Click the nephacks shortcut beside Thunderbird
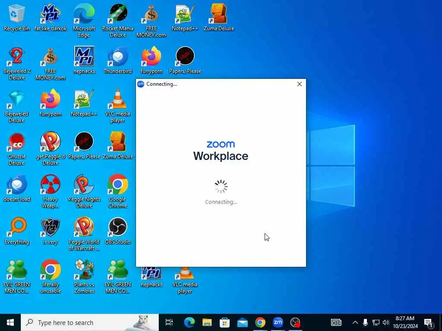The width and height of the screenshot is (442, 331). pos(84,60)
